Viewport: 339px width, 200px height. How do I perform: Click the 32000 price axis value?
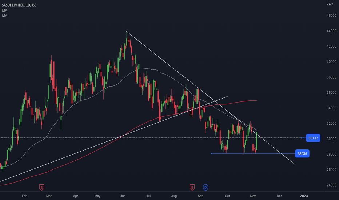331,124
